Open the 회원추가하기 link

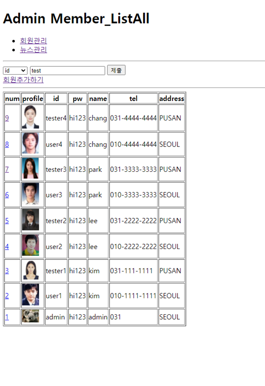pyautogui.click(x=23, y=80)
